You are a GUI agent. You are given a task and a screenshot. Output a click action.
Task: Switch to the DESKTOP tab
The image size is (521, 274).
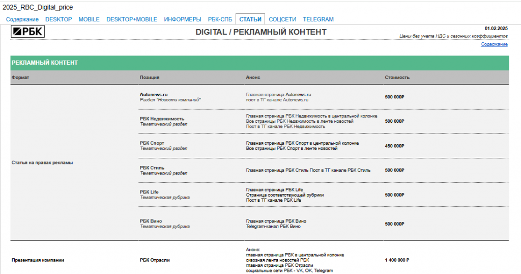tap(59, 19)
